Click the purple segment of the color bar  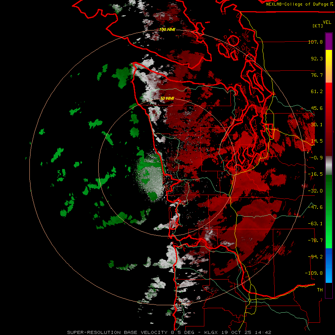[x=329, y=41]
